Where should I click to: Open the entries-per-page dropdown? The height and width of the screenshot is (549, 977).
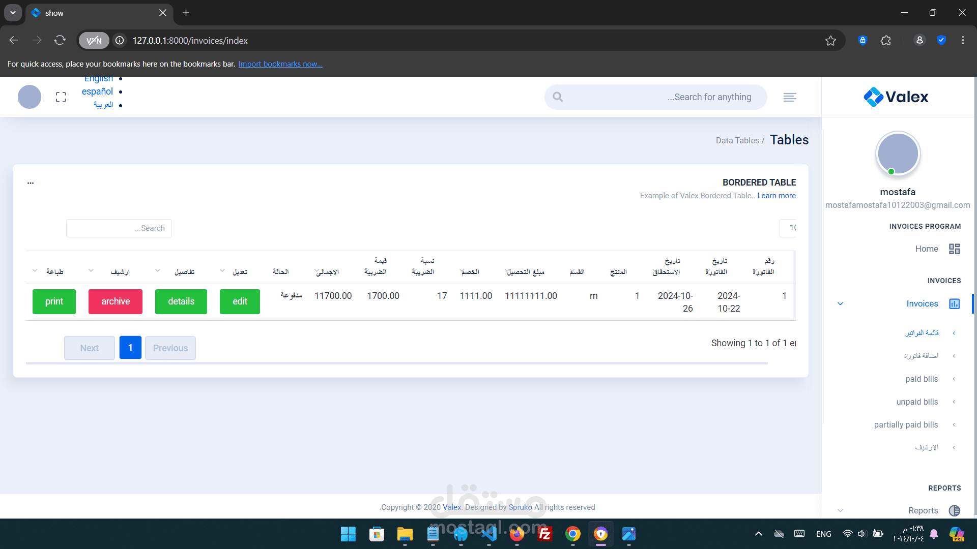pos(789,228)
